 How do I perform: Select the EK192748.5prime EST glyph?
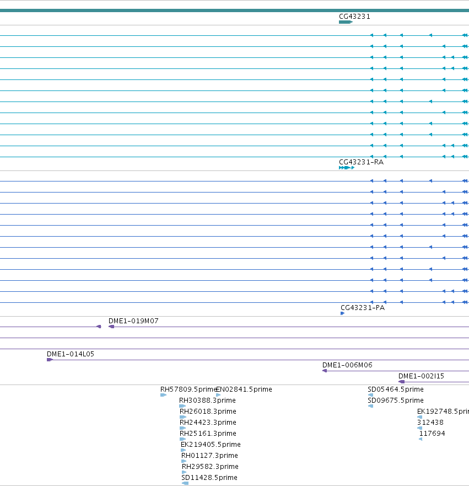pyautogui.click(x=419, y=417)
